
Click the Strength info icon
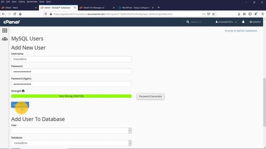[23, 91]
